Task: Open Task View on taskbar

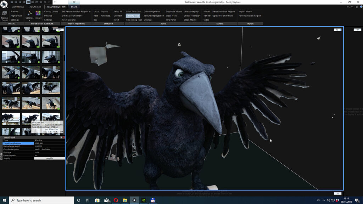Action: (88, 200)
